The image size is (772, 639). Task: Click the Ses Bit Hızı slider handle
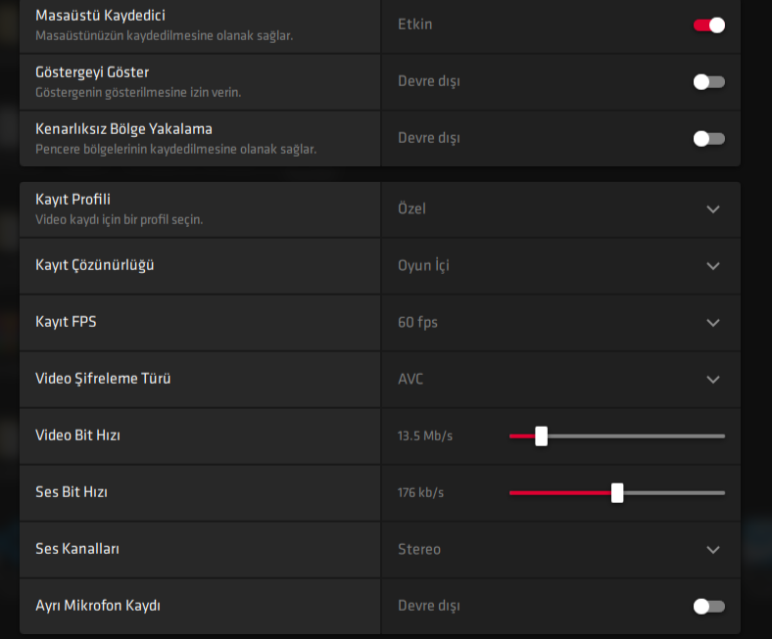click(617, 493)
